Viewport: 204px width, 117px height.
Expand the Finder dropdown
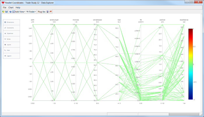coord(31,12)
